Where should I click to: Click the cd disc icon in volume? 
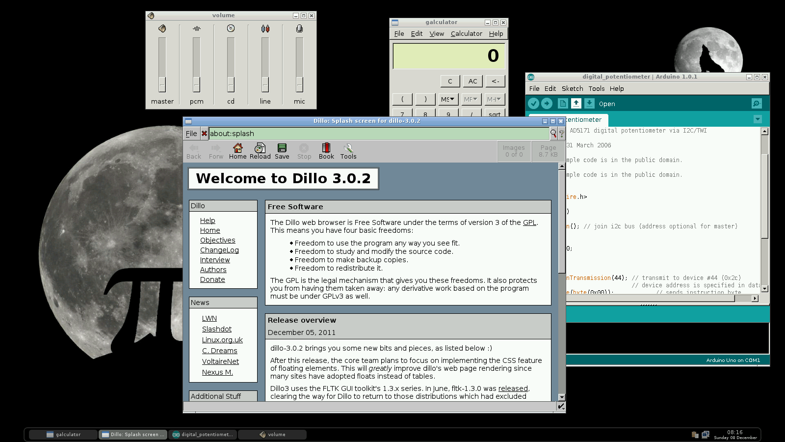(x=231, y=28)
